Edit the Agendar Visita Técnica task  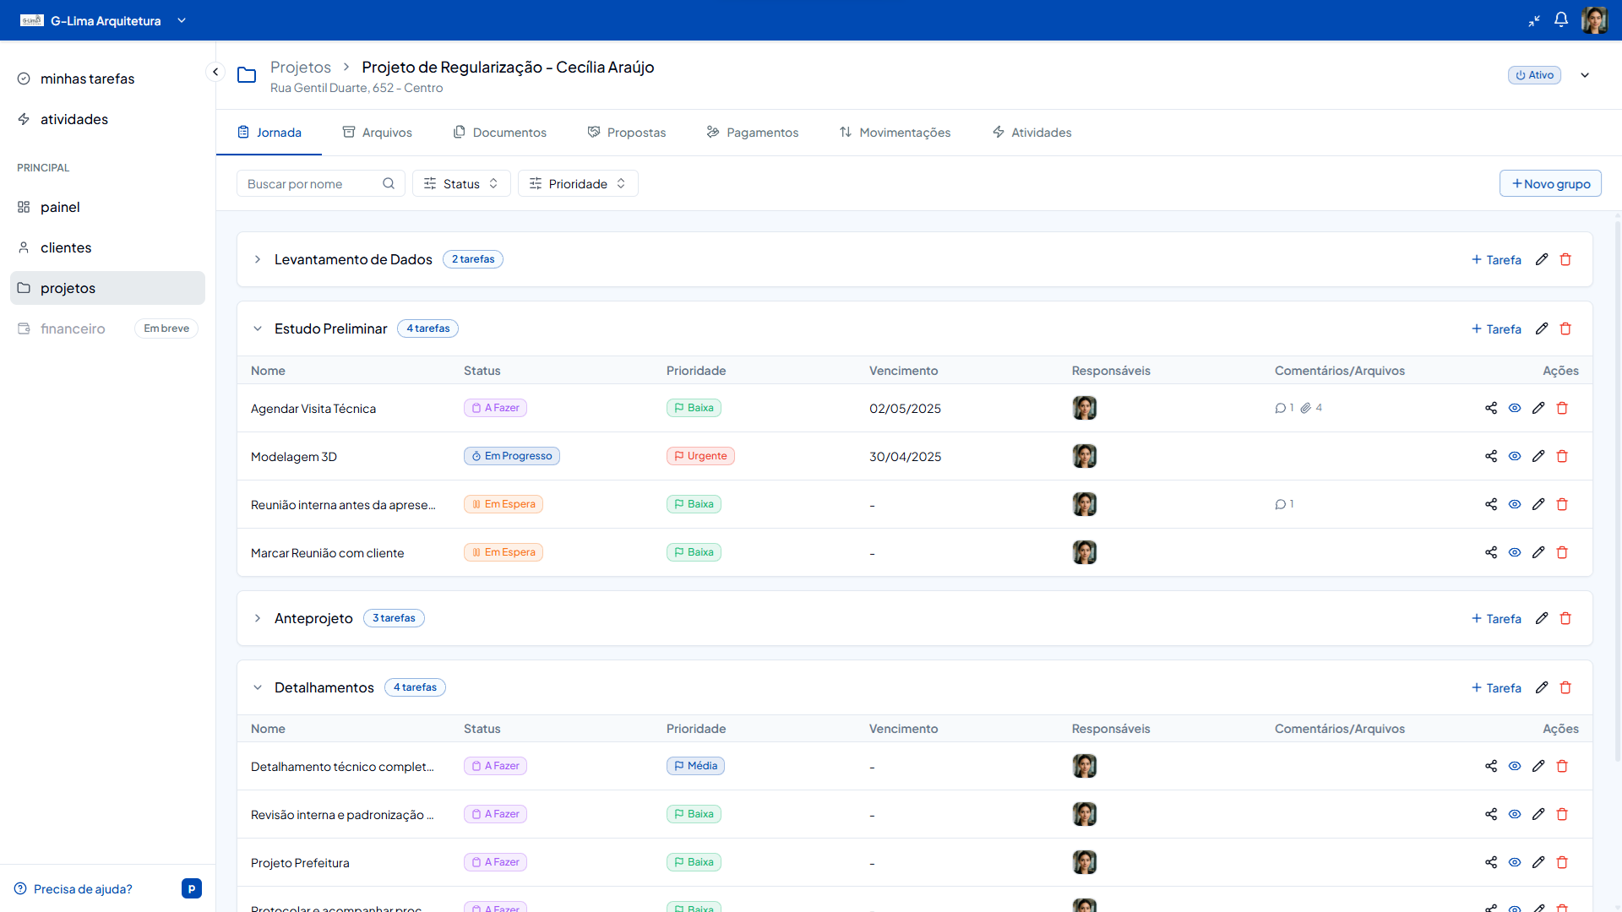pos(1538,408)
